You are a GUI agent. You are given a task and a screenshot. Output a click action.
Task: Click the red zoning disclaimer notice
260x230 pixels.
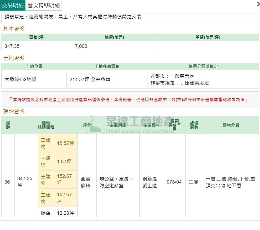point(130,99)
